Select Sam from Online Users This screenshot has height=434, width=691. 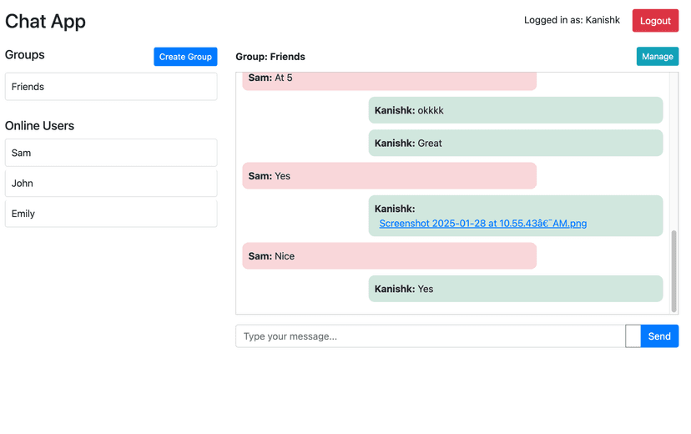111,153
